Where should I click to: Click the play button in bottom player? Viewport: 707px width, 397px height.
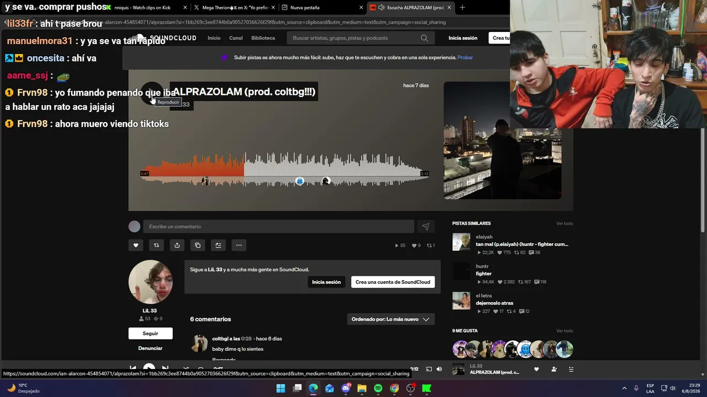tap(149, 368)
